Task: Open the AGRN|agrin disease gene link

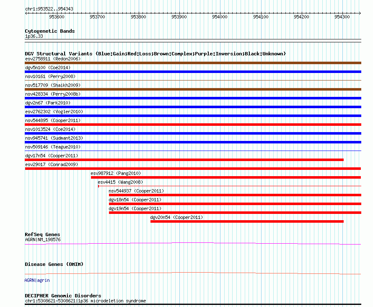Action: [37, 280]
